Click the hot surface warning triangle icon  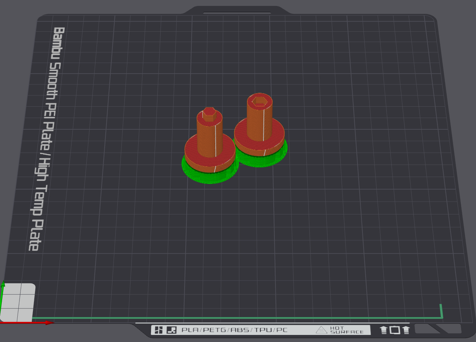[321, 330]
